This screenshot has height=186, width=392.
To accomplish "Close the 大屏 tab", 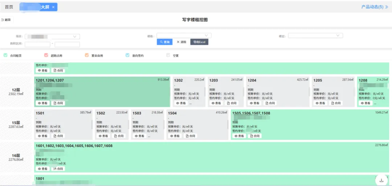I will click(x=53, y=7).
